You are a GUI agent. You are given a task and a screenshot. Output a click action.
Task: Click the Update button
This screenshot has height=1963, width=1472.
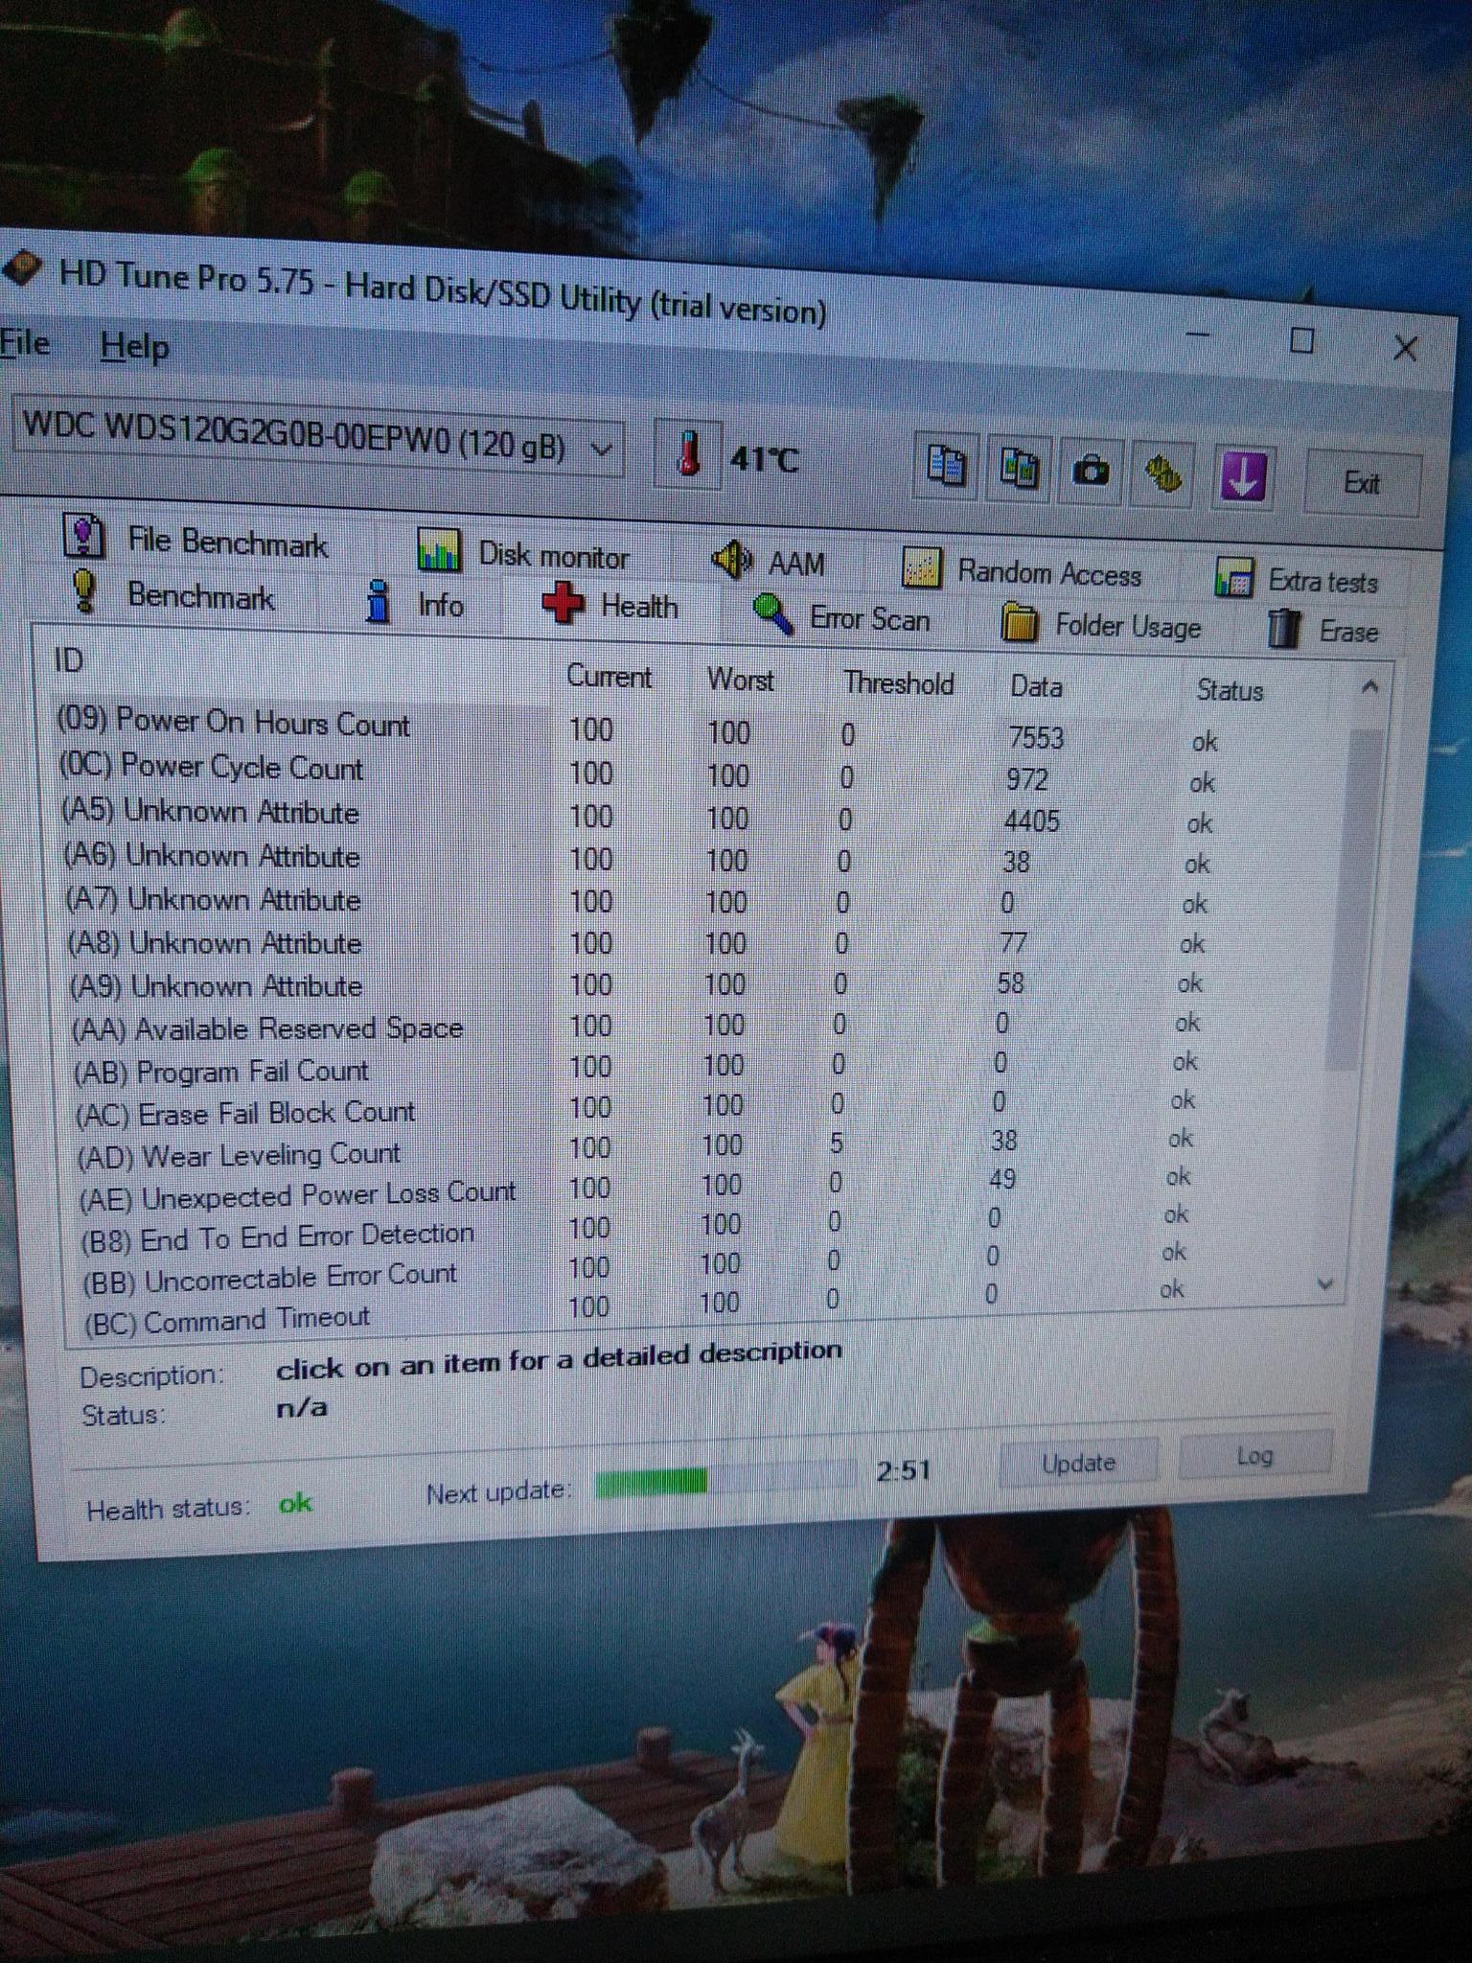(x=1078, y=1463)
